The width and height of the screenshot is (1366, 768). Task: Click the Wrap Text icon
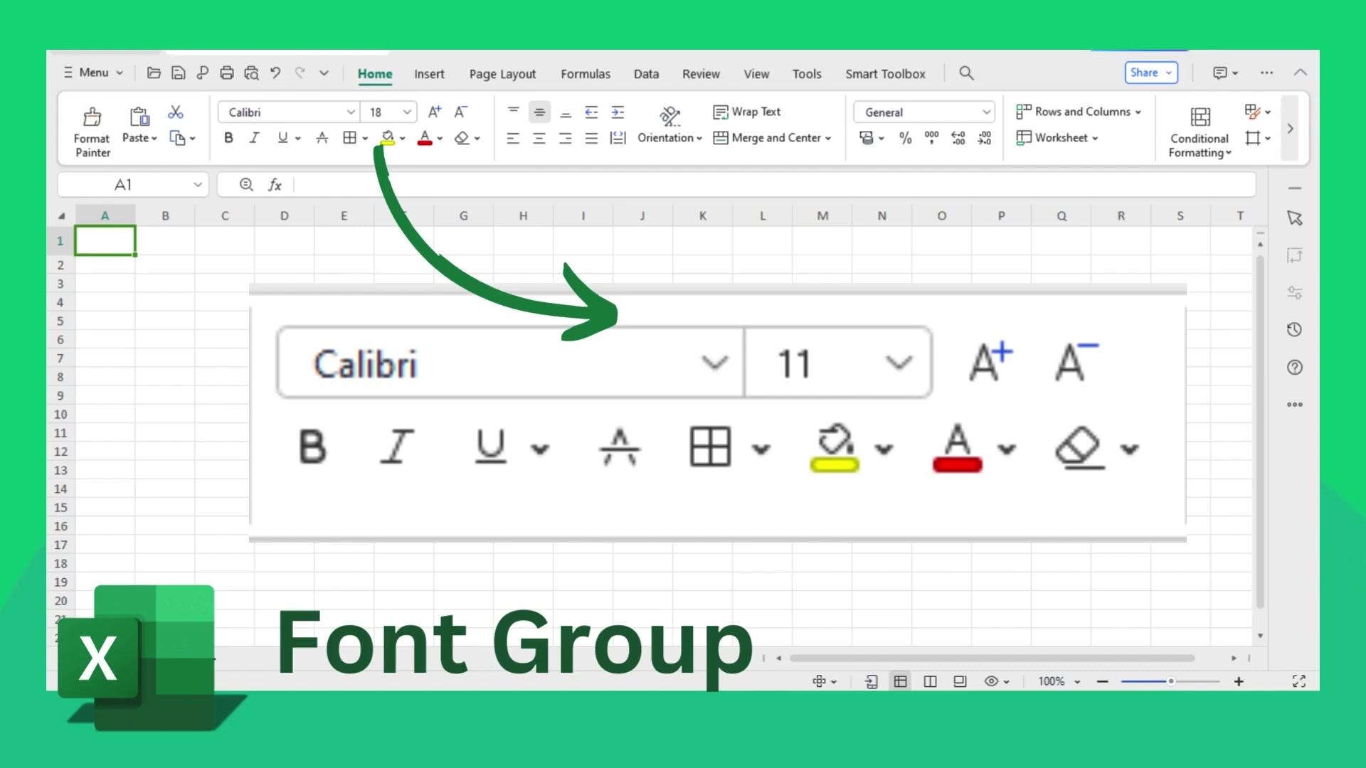coord(747,112)
